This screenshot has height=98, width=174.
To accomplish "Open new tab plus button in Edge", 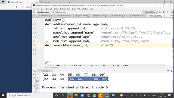I will pyautogui.click(x=74, y=2).
